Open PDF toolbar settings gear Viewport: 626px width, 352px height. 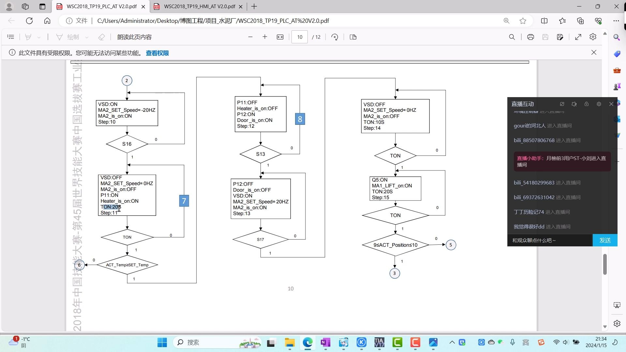(x=593, y=37)
